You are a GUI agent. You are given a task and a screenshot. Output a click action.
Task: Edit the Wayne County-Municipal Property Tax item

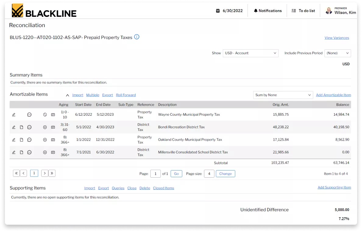14,114
